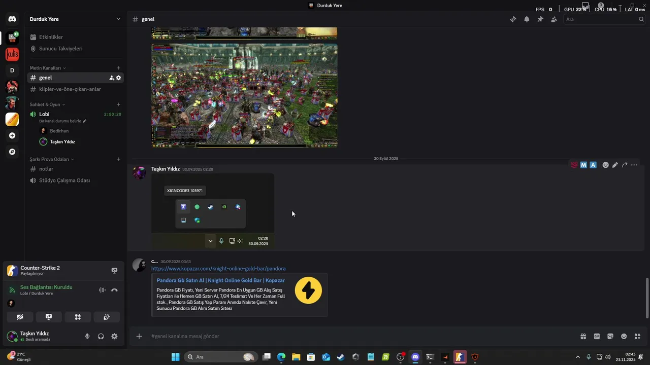Open user settings gear icon
The height and width of the screenshot is (365, 650).
(114, 336)
